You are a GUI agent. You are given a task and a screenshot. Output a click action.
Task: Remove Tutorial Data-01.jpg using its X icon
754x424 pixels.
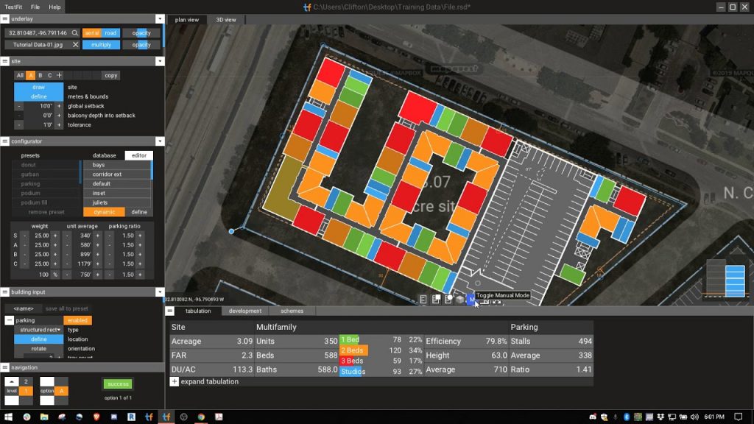tap(74, 44)
